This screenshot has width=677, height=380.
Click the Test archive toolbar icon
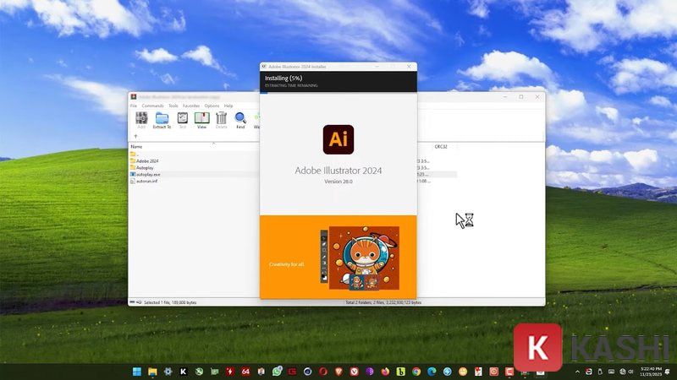183,117
